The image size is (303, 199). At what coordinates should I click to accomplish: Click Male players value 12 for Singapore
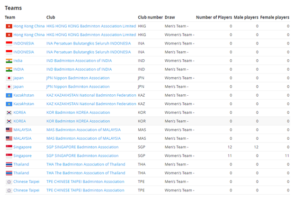coord(256,147)
